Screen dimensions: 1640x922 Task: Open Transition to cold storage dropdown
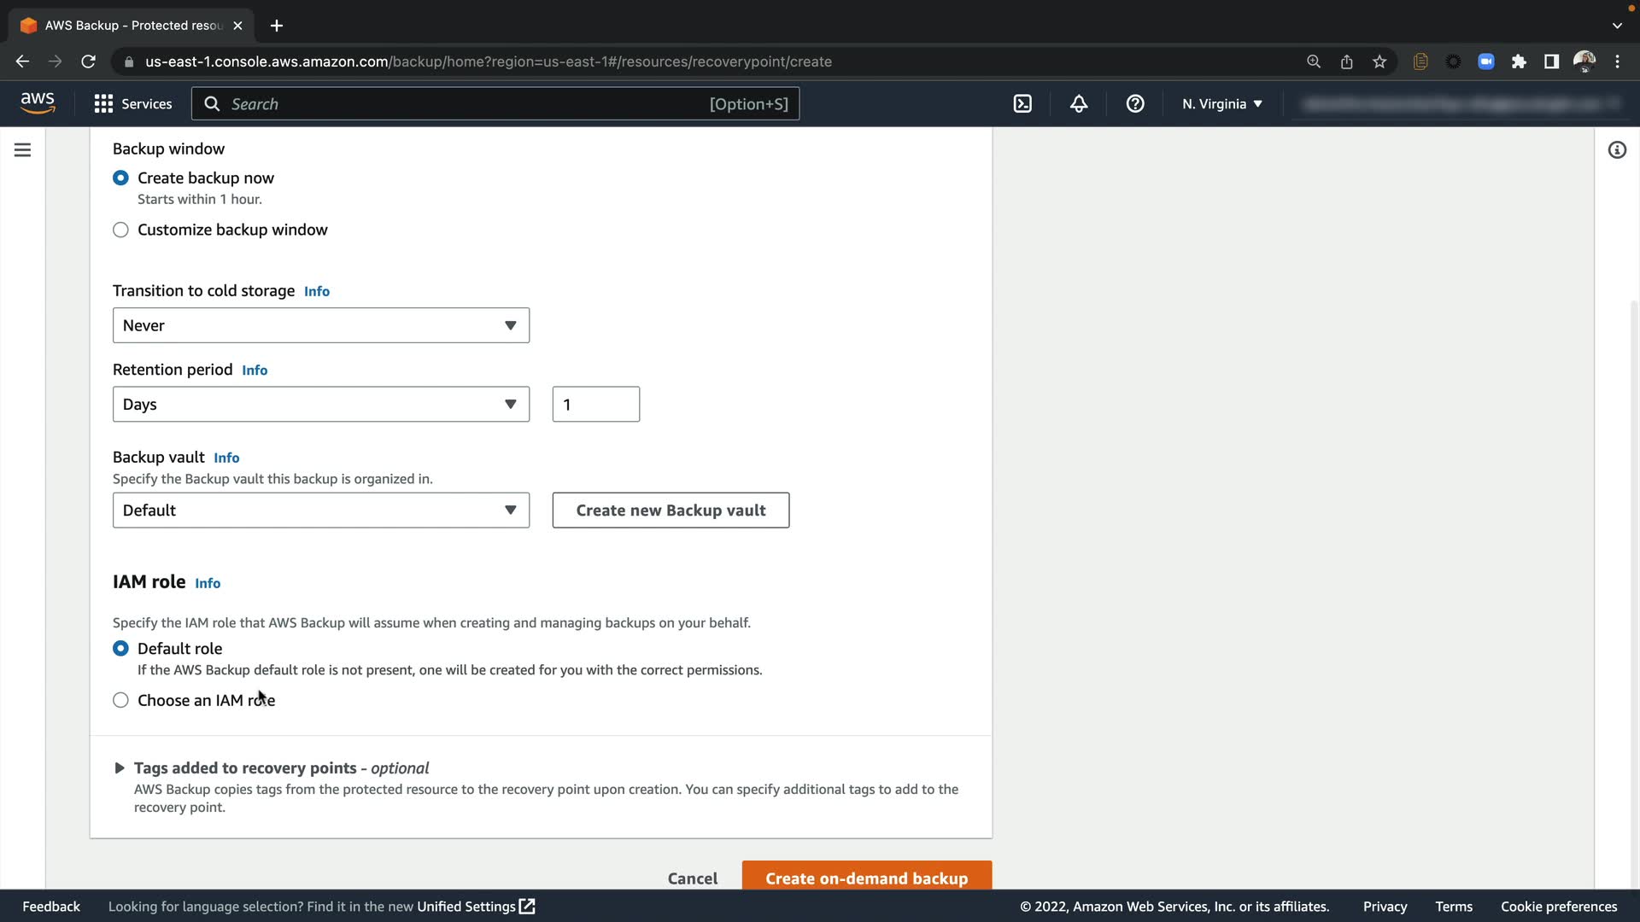(320, 325)
